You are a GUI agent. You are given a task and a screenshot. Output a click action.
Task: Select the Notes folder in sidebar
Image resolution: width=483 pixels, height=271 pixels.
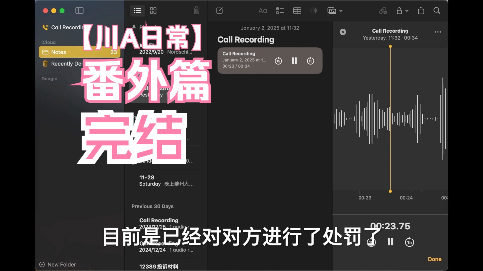click(58, 52)
